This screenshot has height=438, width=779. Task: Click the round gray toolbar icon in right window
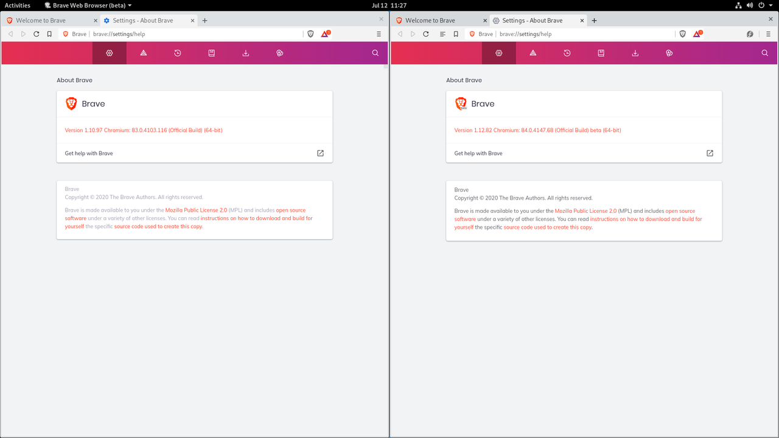(x=750, y=34)
